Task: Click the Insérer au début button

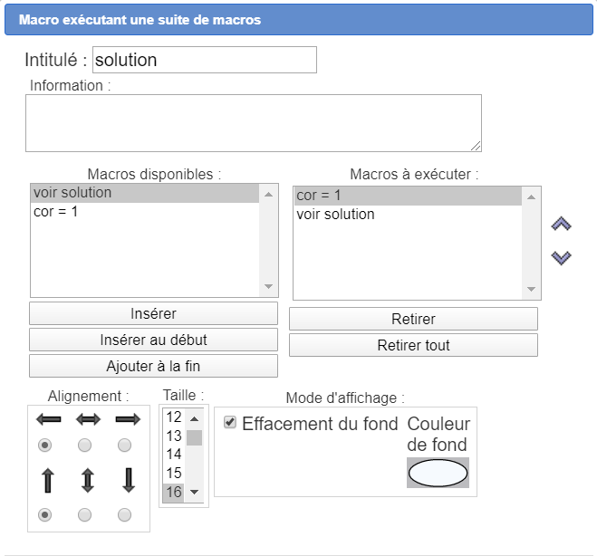Action: coord(153,340)
